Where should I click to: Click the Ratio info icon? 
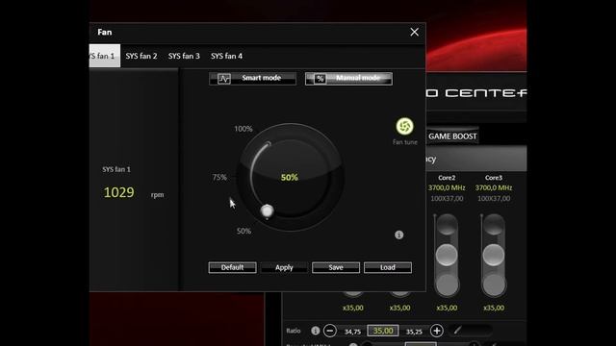[315, 331]
